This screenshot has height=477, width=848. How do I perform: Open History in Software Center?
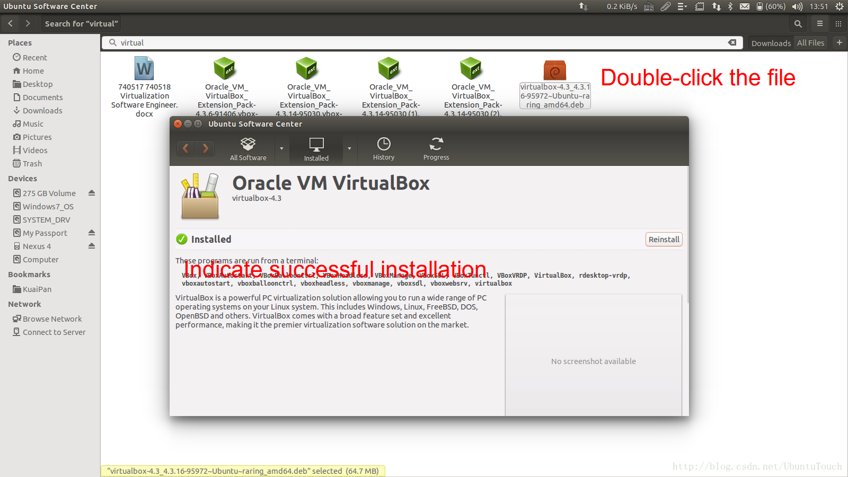tap(384, 149)
